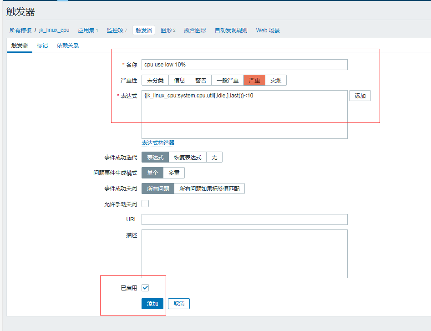Open 自动发现规则 section
The image size is (431, 331).
(x=231, y=30)
